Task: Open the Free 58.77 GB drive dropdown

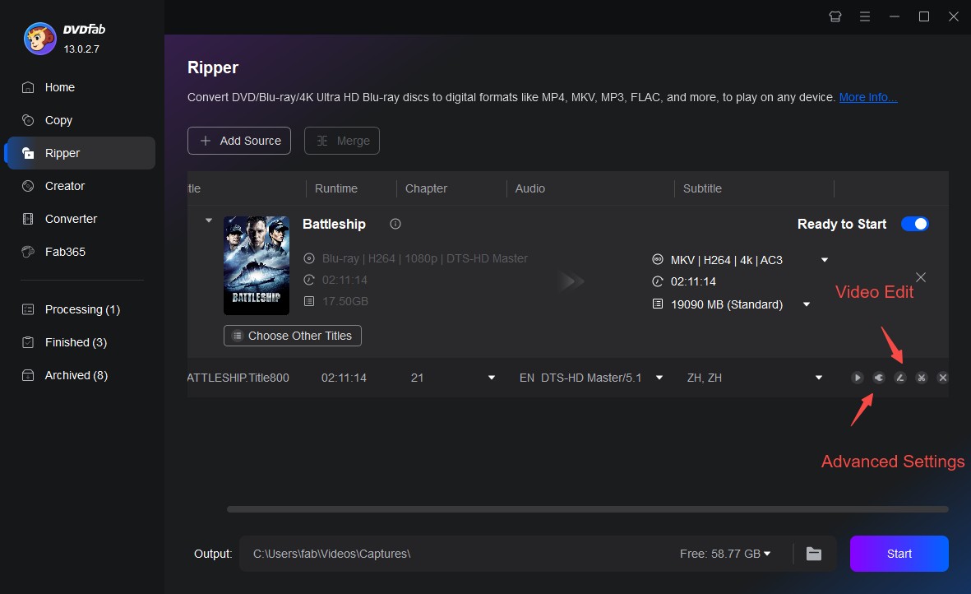Action: click(766, 554)
